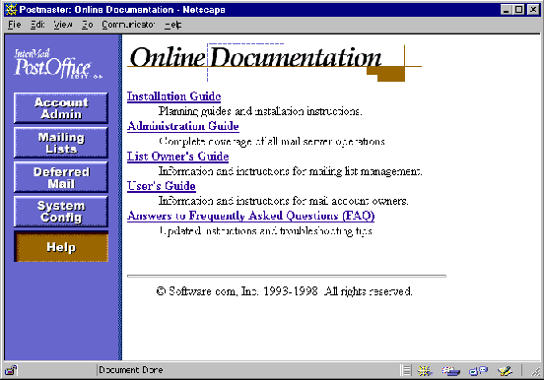Viewport: 544px width, 380px height.
Task: Open Composer icon in status bar
Action: pos(505,371)
